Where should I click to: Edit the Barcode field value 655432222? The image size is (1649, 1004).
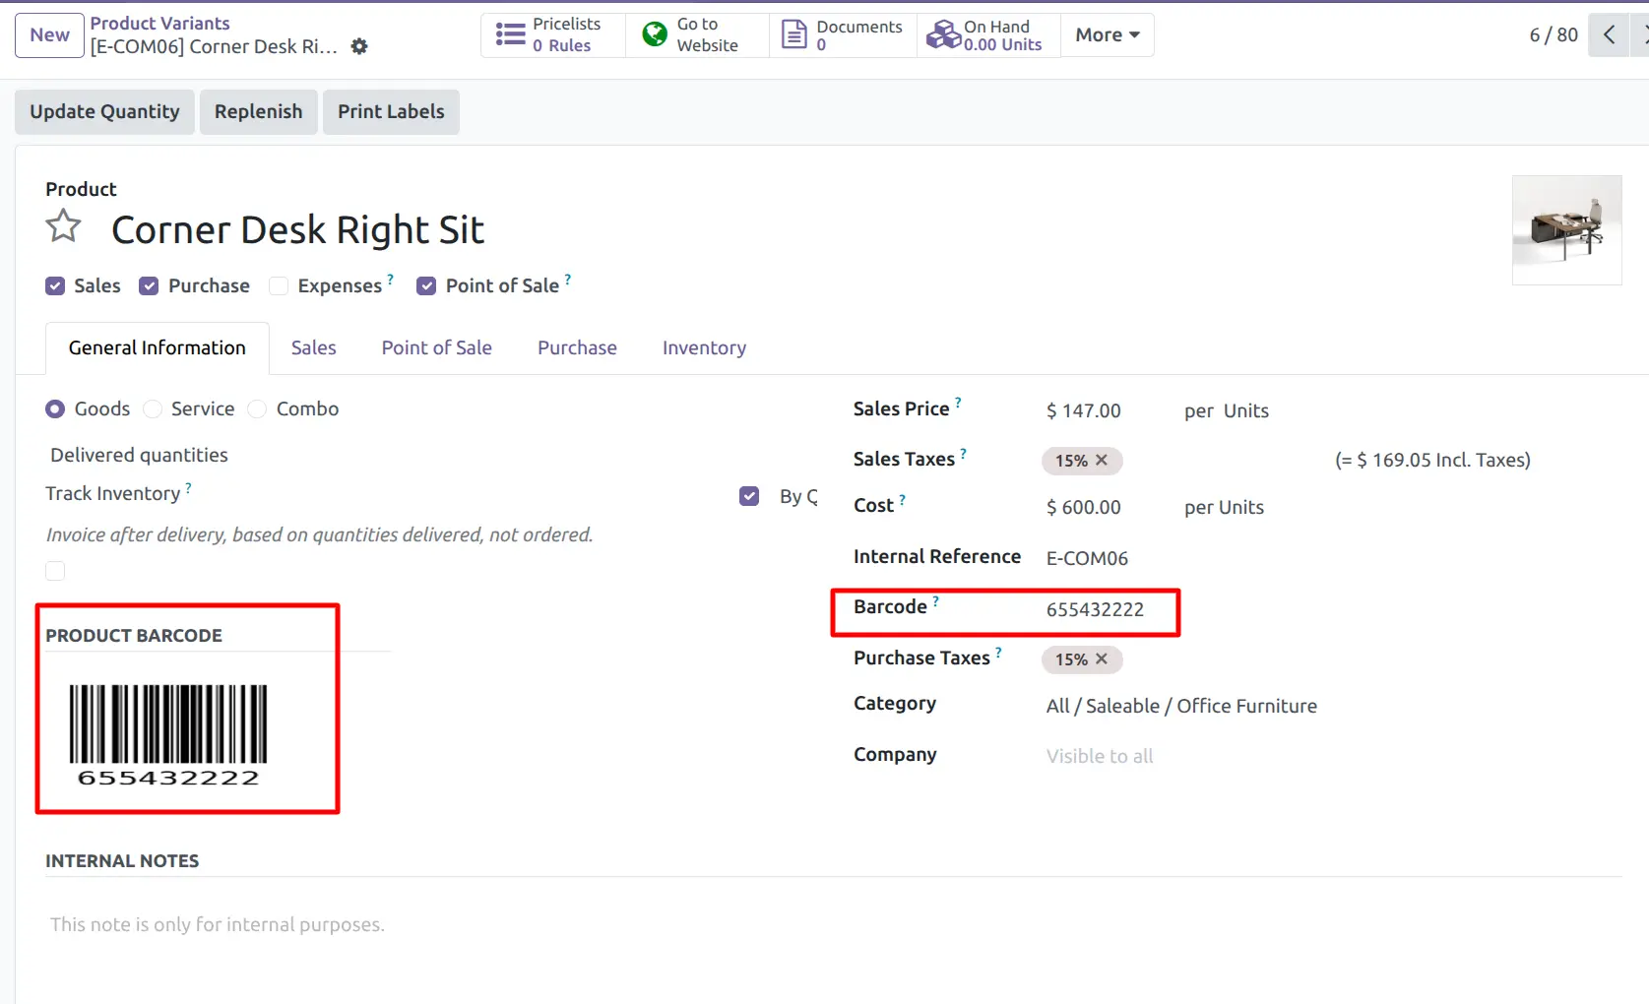(1095, 609)
